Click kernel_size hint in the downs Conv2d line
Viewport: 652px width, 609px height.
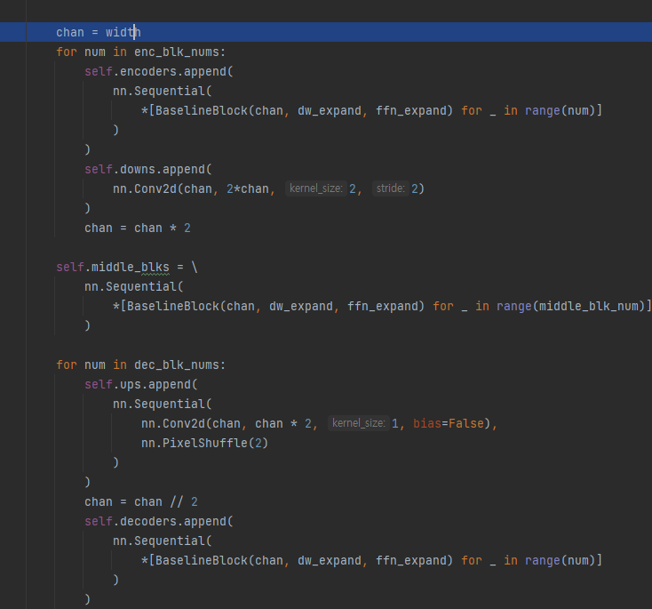(316, 188)
